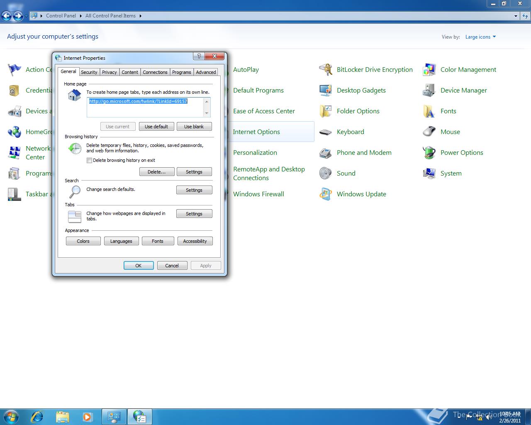Screen dimensions: 531x425
Task: Switch to the Privacy tab
Action: pos(110,72)
